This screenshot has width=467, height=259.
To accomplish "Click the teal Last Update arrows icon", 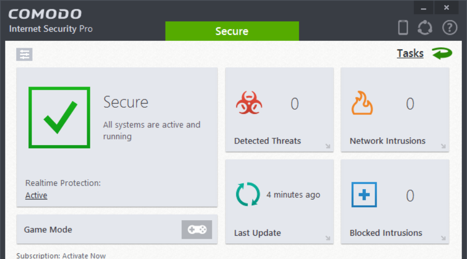I will [x=248, y=194].
